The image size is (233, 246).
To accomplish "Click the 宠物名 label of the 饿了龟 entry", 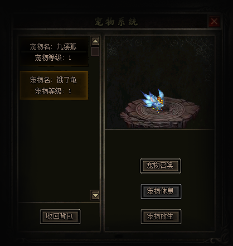I will 40,80.
